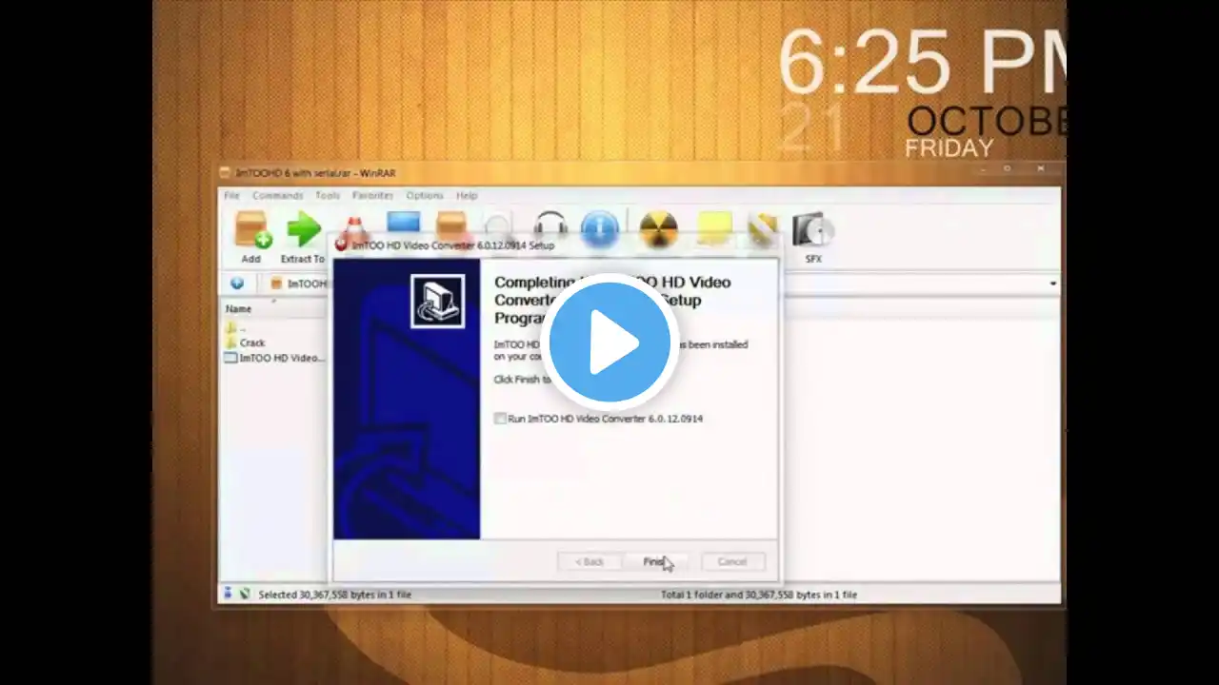Click the green icon in WinRAR status bar
The width and height of the screenshot is (1219, 685).
pyautogui.click(x=245, y=594)
